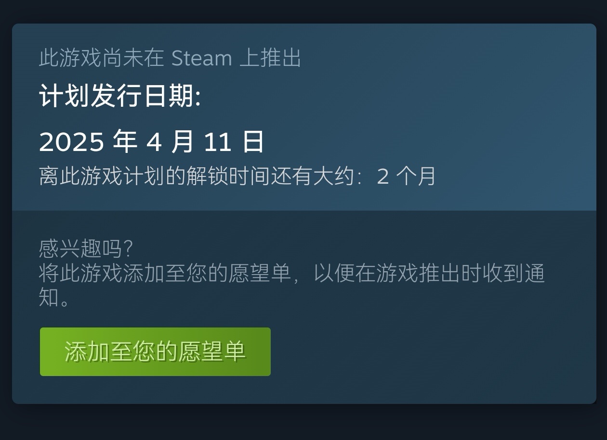The height and width of the screenshot is (440, 607).
Task: Click the dark background below the card
Action: 303,423
